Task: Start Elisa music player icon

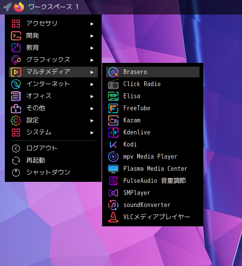Action: (113, 96)
